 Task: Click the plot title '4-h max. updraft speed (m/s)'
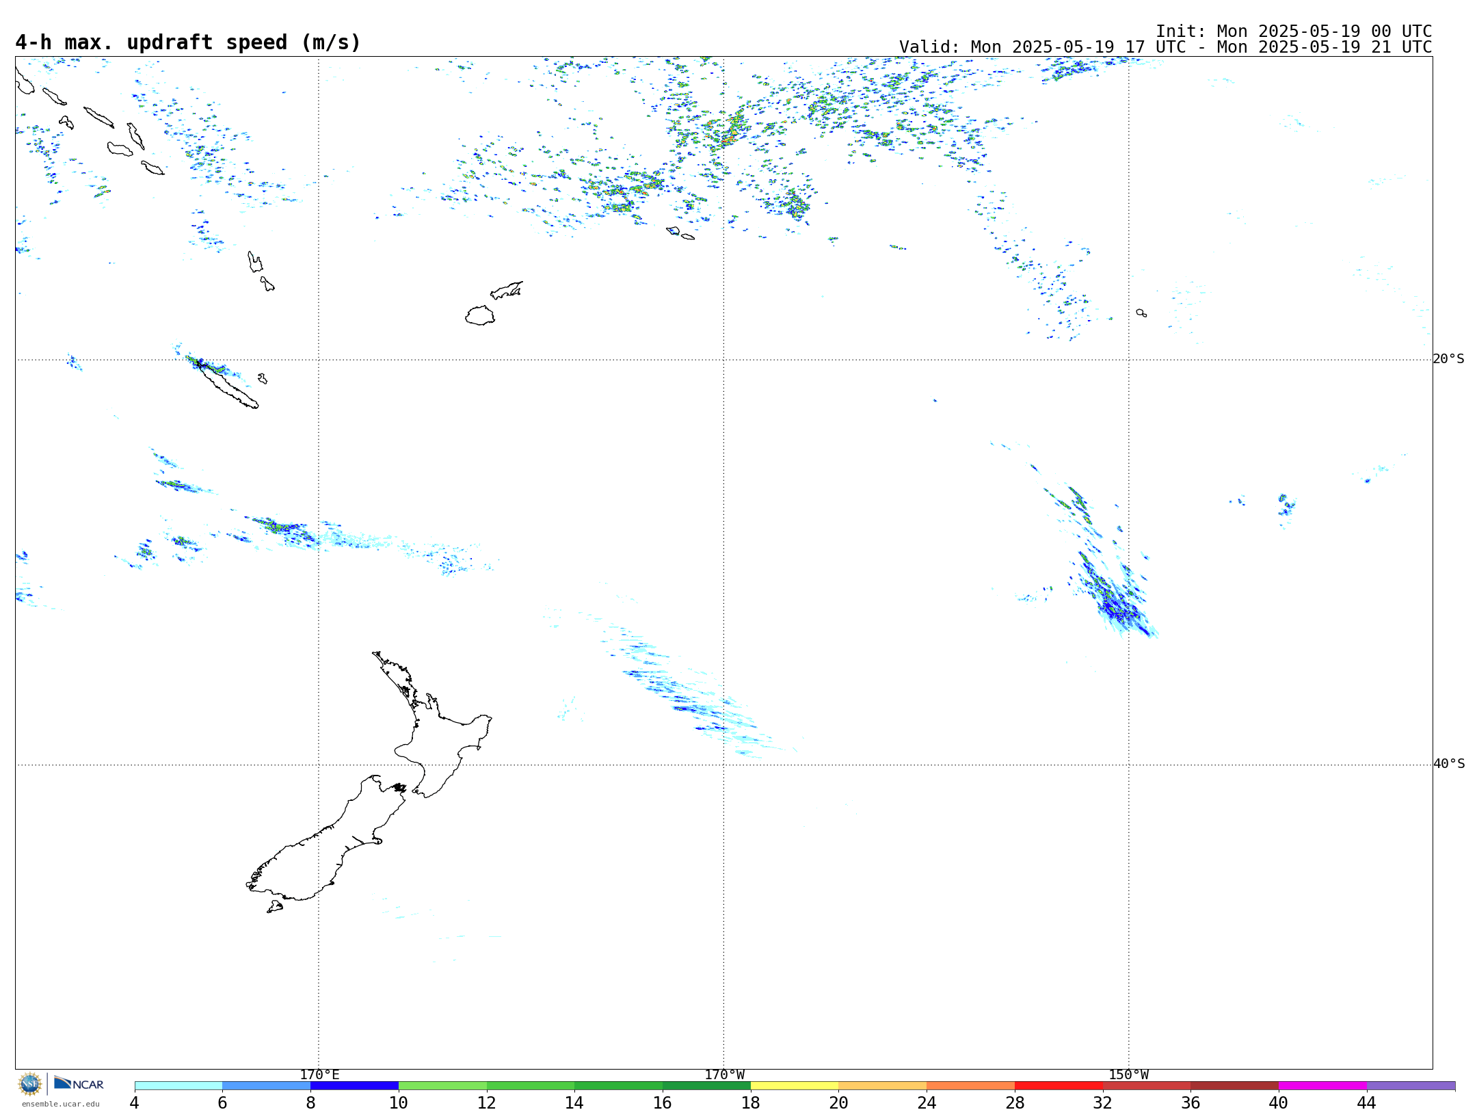pos(188,42)
